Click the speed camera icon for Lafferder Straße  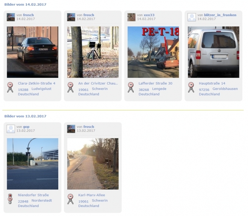coord(131,87)
